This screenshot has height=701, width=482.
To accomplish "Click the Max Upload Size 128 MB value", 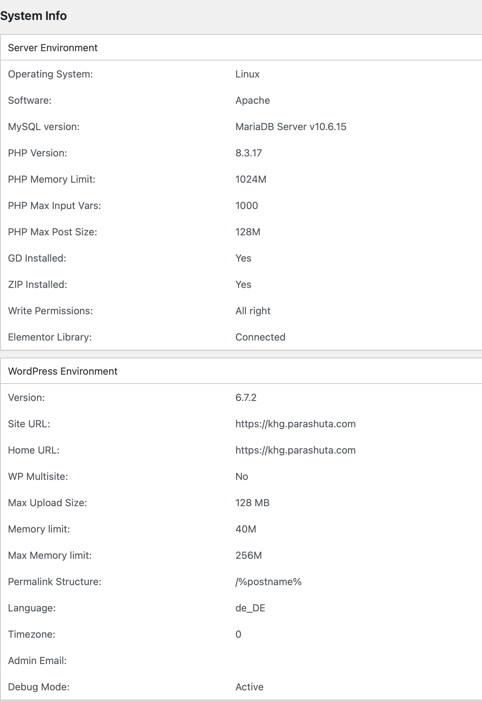I will (x=252, y=503).
